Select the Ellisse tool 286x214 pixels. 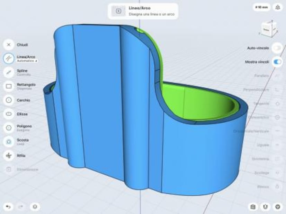click(9, 114)
